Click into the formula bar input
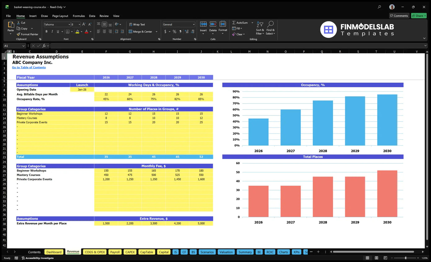 tap(239, 46)
